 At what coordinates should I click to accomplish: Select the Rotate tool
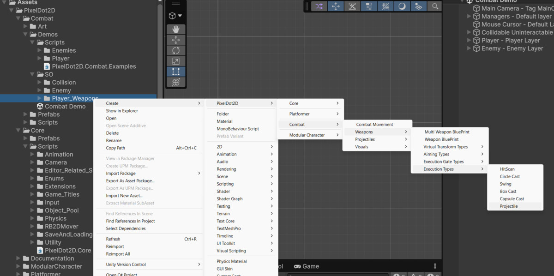tap(176, 50)
